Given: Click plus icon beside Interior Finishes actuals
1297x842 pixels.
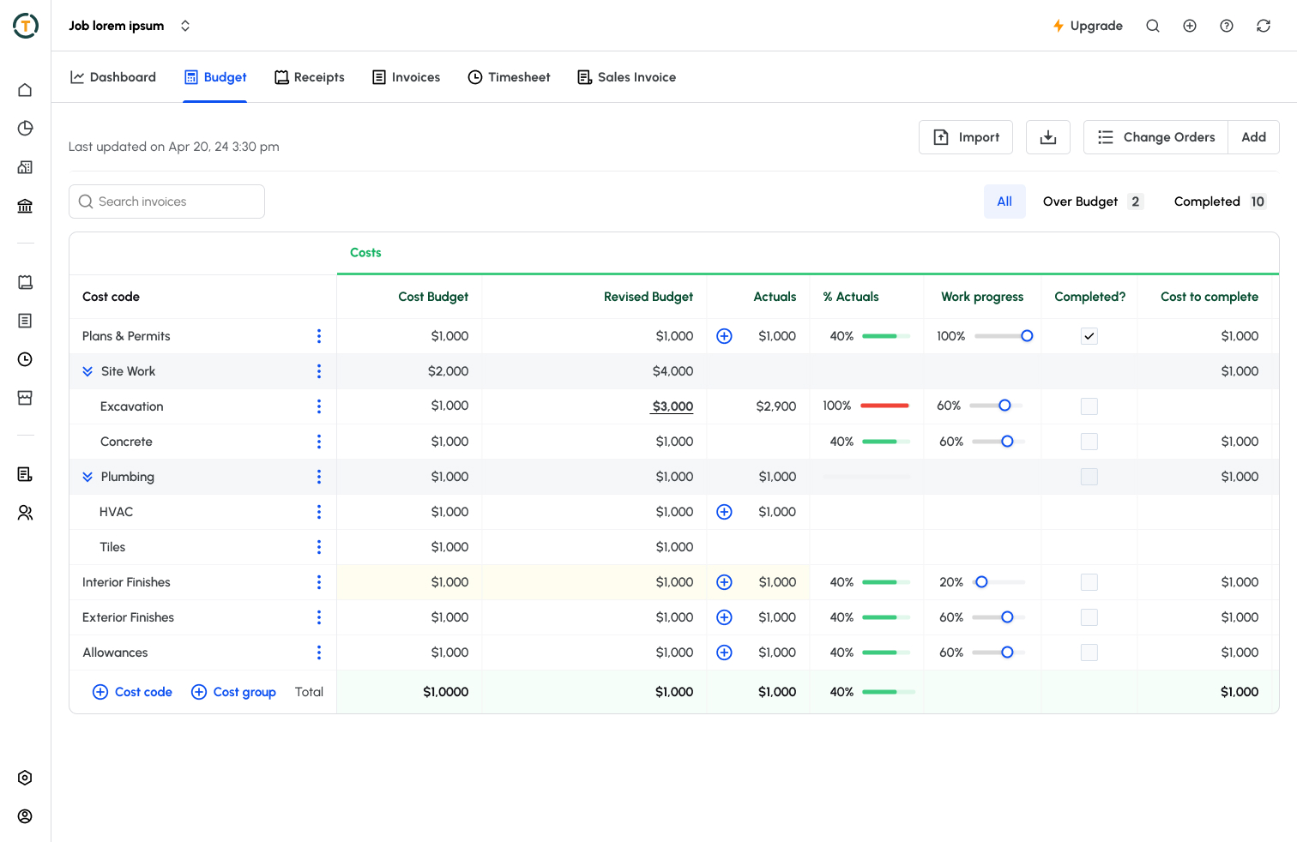Looking at the screenshot, I should [x=724, y=582].
